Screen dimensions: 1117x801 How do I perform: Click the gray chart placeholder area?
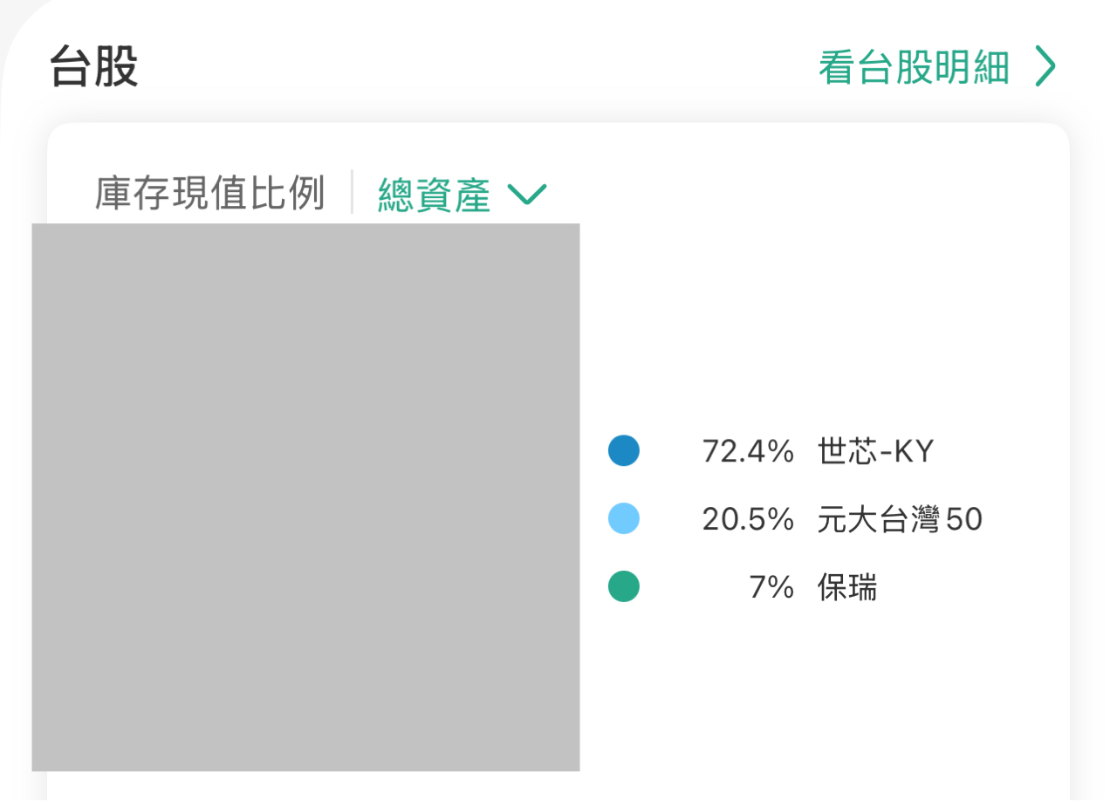305,497
